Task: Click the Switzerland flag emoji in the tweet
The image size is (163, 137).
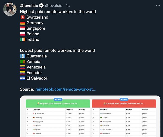Action: (23, 17)
